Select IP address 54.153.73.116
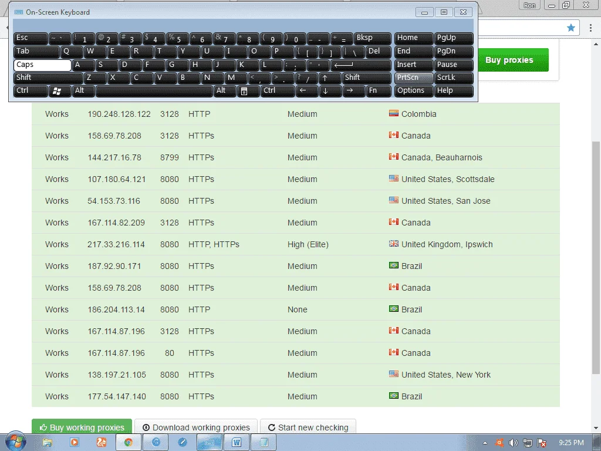Screen dimensions: 601x451 pos(114,201)
